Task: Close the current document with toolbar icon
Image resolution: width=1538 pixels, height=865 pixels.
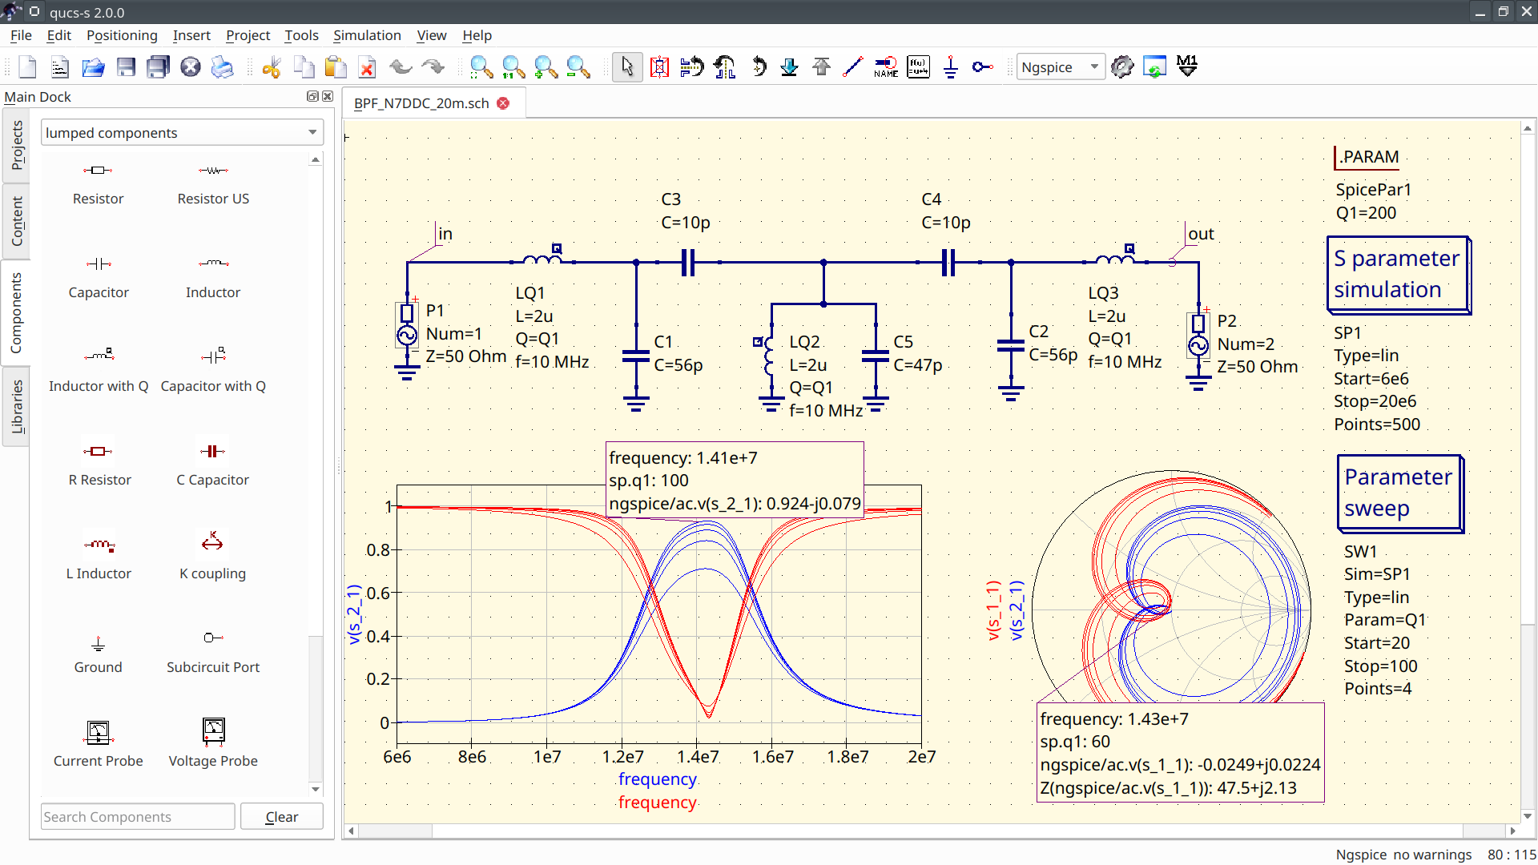Action: pos(191,67)
